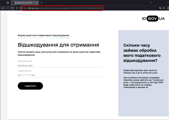Click the Відшкодування для отримання heading

(x=58, y=45)
